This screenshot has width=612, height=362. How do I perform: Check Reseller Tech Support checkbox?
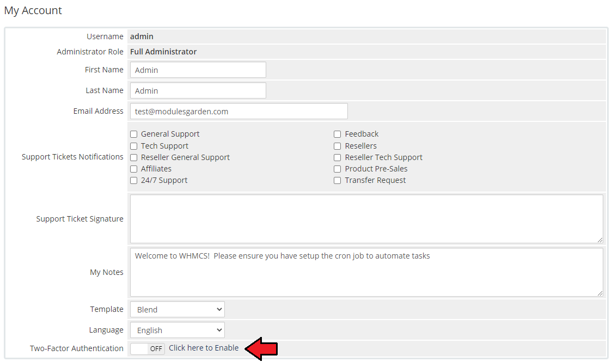click(x=338, y=158)
